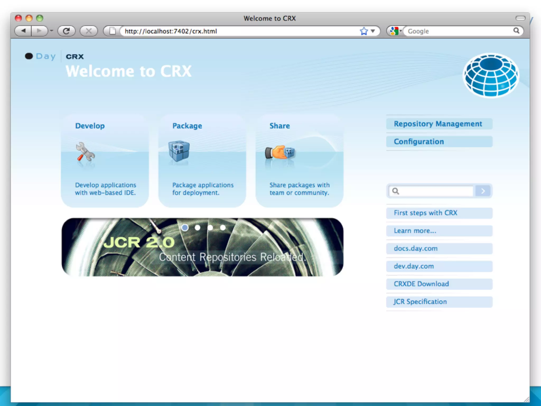This screenshot has height=406, width=541.
Task: Select the second banner carousel dot
Action: pyautogui.click(x=197, y=228)
